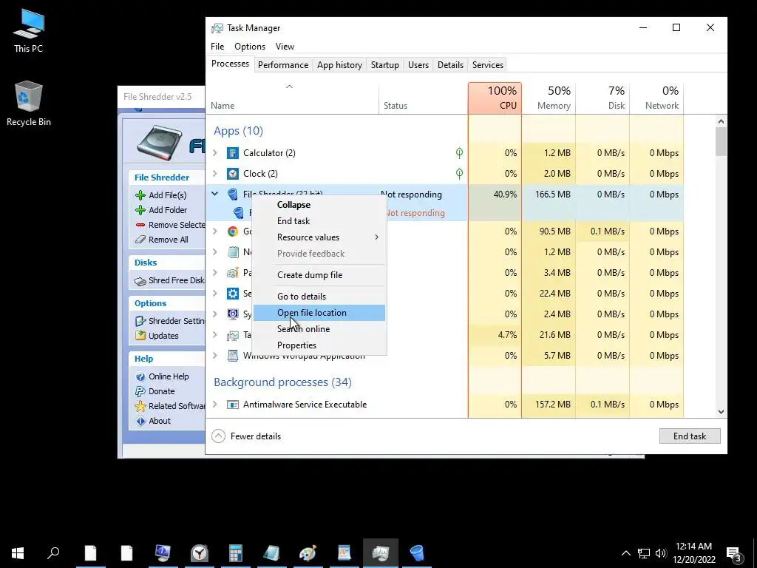Click the Clock app on the taskbar

(200, 553)
